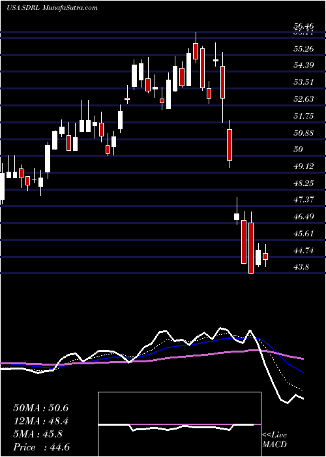
Task: Click the 47.37 price axis label
Action: click(x=304, y=200)
